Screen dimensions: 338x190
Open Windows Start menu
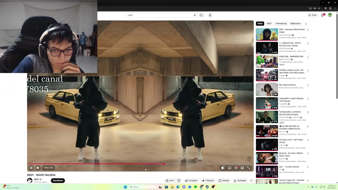pyautogui.click(x=125, y=187)
